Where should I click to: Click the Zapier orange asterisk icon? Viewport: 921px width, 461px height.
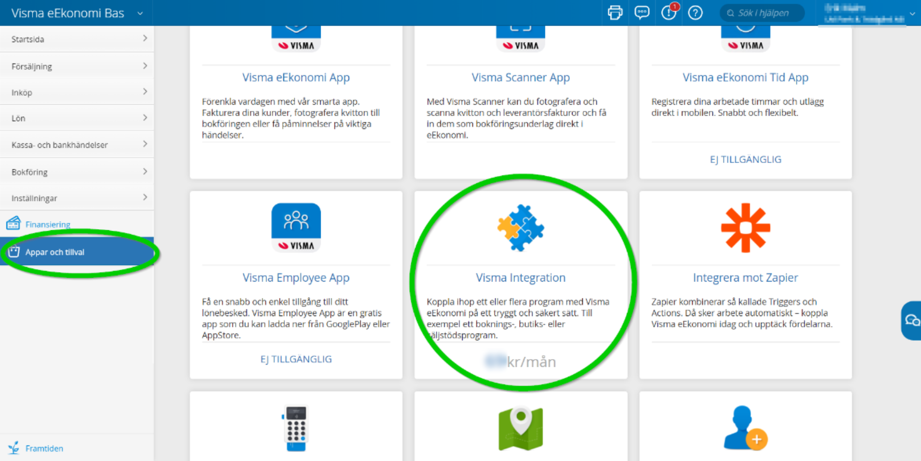(745, 228)
